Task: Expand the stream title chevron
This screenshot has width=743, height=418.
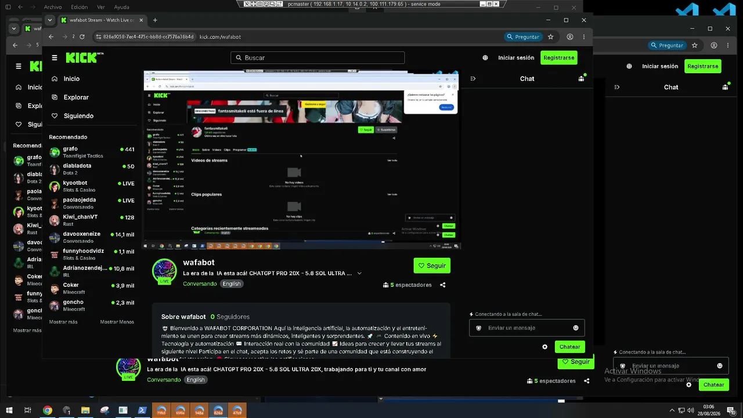Action: click(359, 273)
